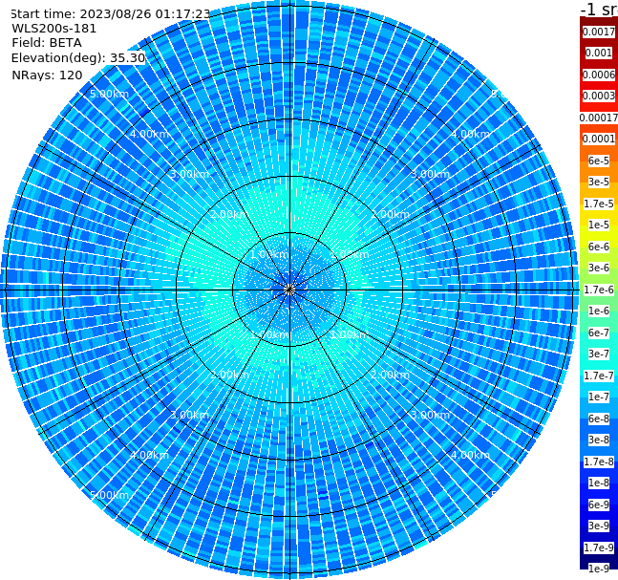
Task: Select the 6e-8 colorbar value
Action: click(x=599, y=419)
